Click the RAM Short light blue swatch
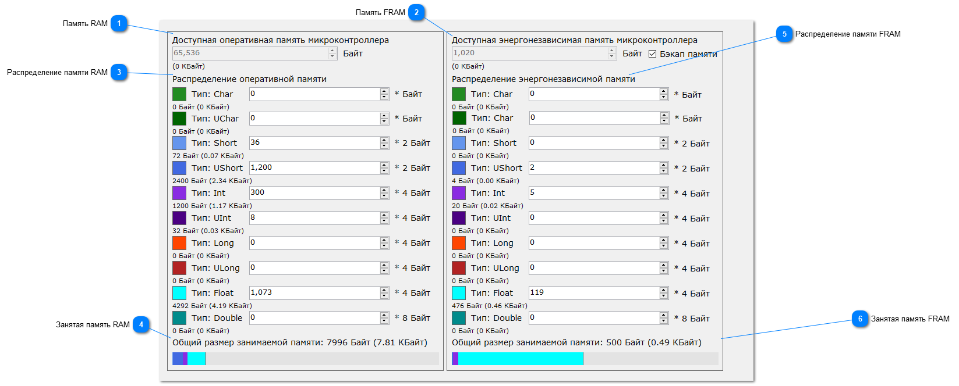This screenshot has height=386, width=959. (x=179, y=143)
